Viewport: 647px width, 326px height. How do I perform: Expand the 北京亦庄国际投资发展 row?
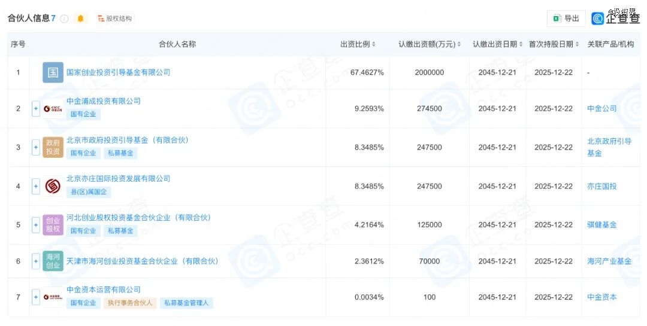pos(36,186)
